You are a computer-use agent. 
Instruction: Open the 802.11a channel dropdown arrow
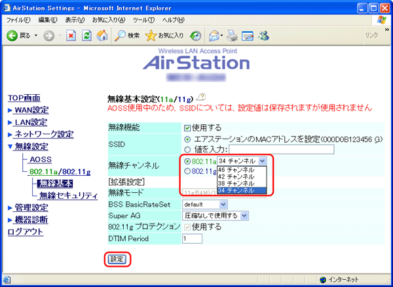tap(262, 161)
